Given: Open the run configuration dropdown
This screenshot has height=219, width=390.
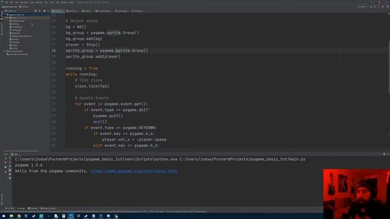Looking at the screenshot, I should [x=363, y=7].
